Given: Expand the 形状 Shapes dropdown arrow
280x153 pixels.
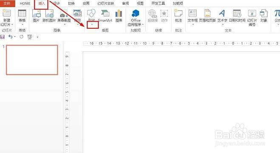Looking at the screenshot, I should (92, 25).
